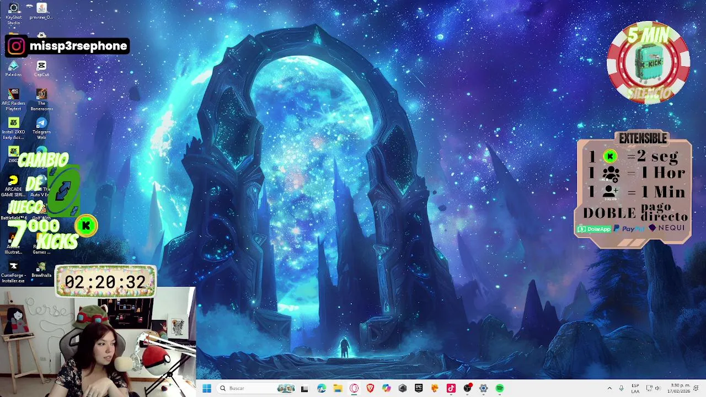706x397 pixels.
Task: Open the notification center icon
Action: tap(697, 388)
